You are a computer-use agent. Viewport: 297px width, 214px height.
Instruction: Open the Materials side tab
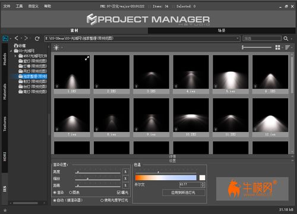coord(5,92)
